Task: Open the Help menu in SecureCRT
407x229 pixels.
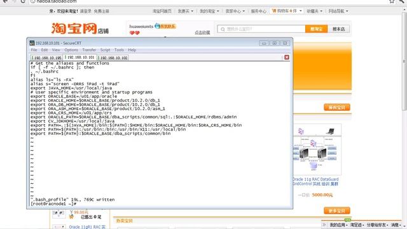Action: click(132, 50)
